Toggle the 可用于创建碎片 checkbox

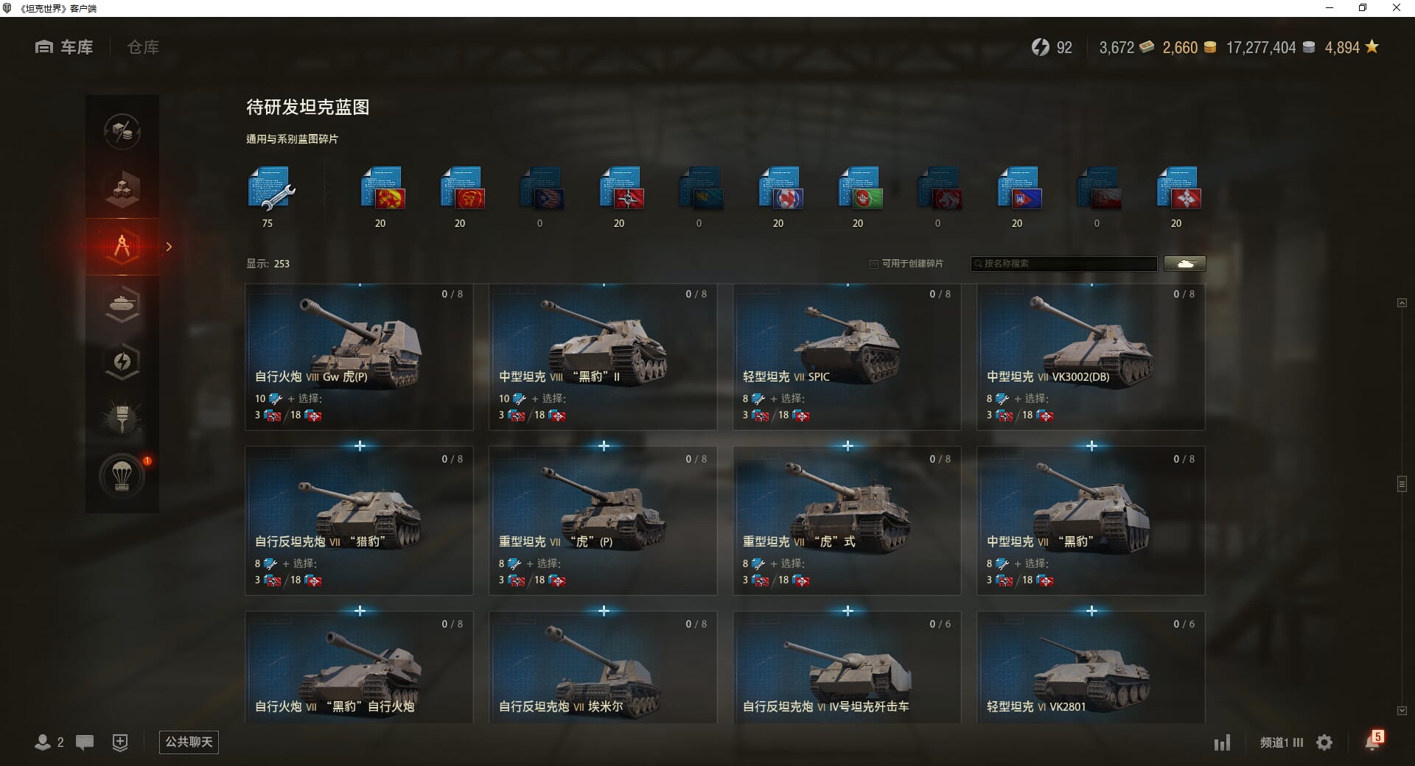(x=874, y=264)
